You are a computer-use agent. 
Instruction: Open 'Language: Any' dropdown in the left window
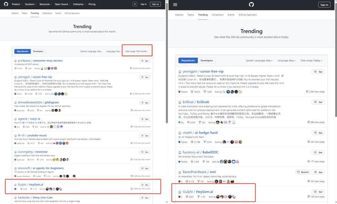[114, 51]
